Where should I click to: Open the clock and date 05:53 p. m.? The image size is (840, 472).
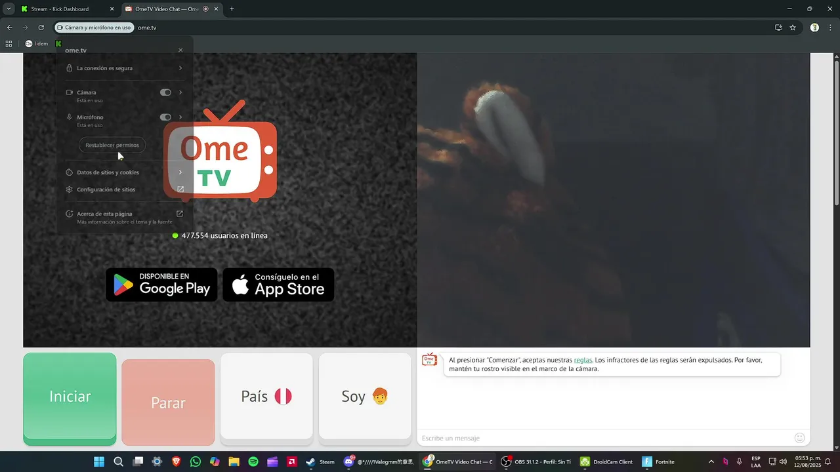tap(808, 462)
